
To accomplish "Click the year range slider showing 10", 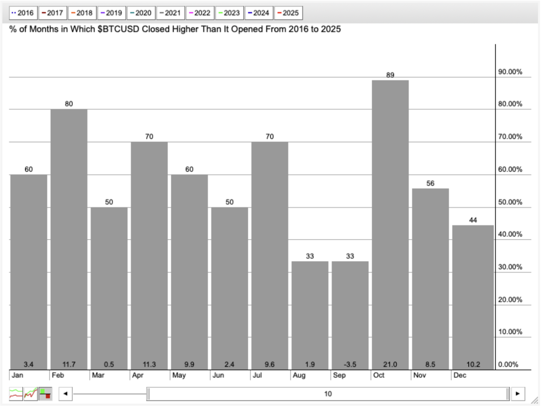I will point(328,394).
